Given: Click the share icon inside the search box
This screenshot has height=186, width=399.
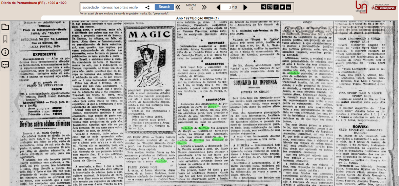Looking at the screenshot, I should 147,7.
